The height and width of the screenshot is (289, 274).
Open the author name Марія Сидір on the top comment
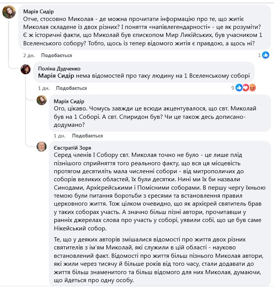coord(38,11)
